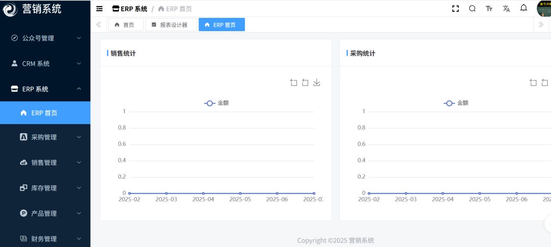Enter fullscreen via the header icon
The width and height of the screenshot is (551, 247).
click(456, 9)
